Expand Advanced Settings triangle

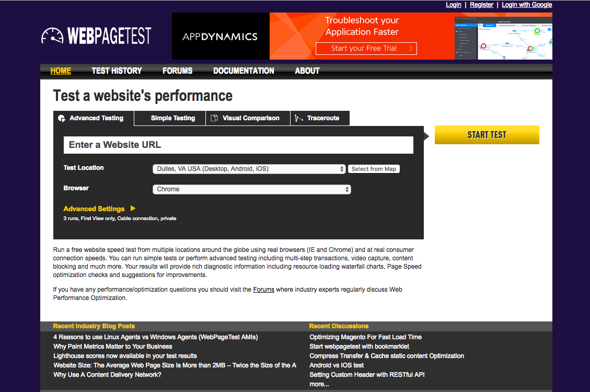coord(133,209)
